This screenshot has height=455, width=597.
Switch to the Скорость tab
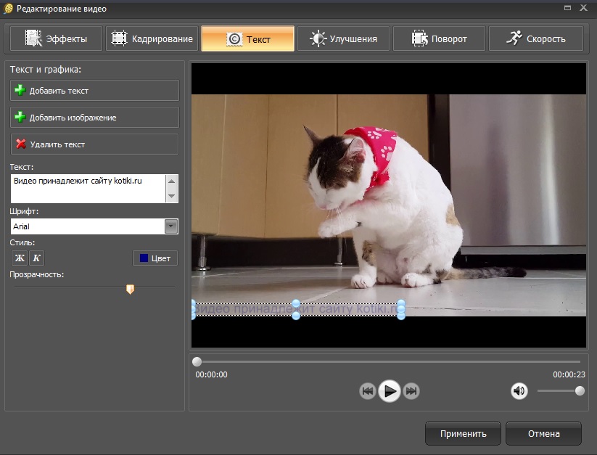point(535,38)
